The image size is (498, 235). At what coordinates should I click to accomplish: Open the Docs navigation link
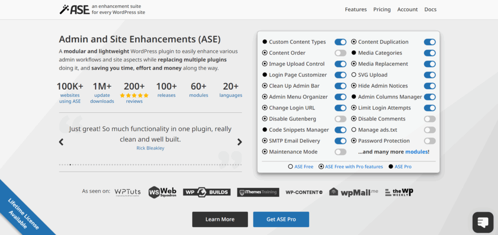coord(430,10)
